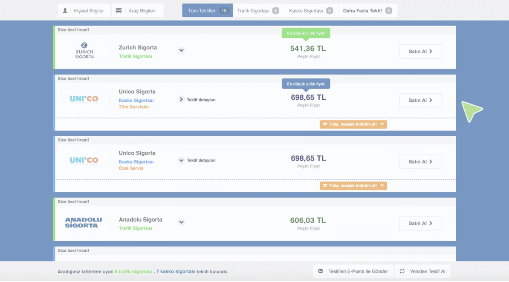509x282 pixels.
Task: Click the person icon for Kişisel Bilgiler
Action: click(65, 11)
